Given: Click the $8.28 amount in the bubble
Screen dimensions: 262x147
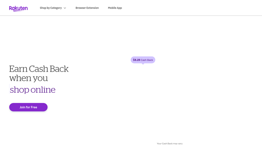Looking at the screenshot, I should click(137, 60).
